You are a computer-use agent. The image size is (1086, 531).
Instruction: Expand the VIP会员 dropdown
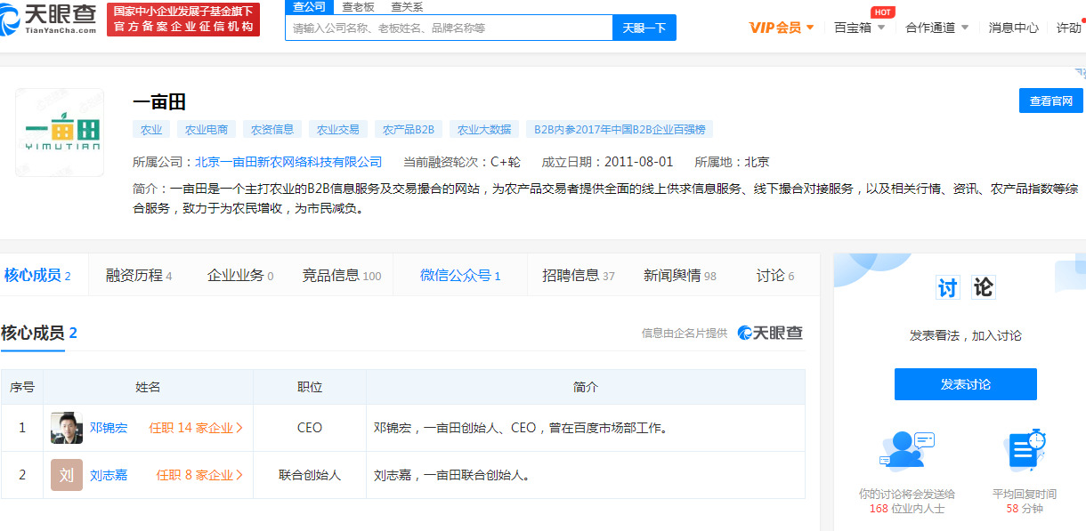(782, 28)
